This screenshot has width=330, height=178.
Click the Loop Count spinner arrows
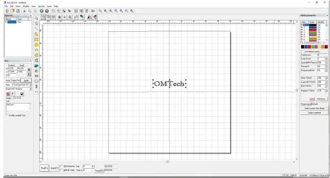(326, 59)
